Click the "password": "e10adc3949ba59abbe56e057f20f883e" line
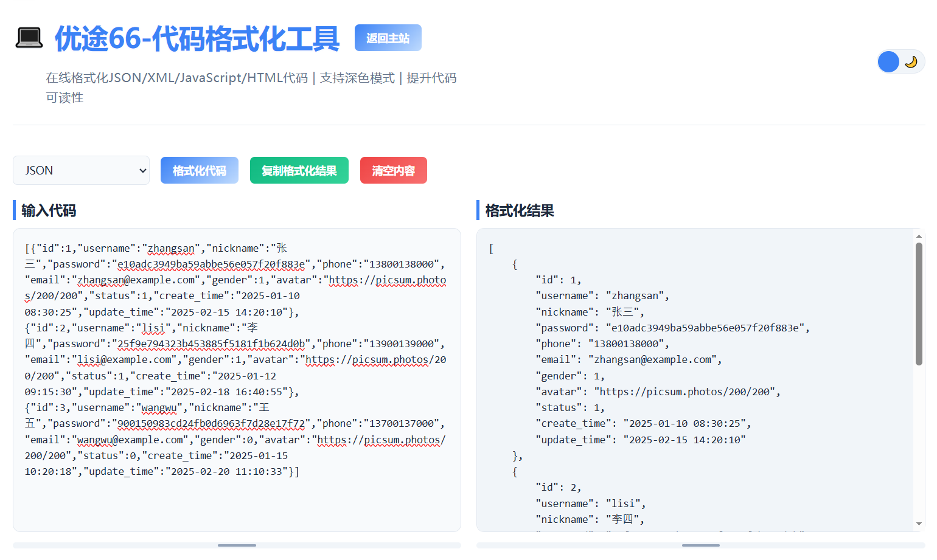The width and height of the screenshot is (937, 560). click(x=672, y=328)
